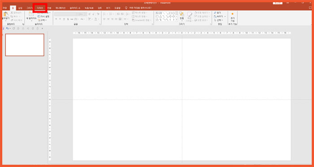Image resolution: width=314 pixels, height=167 pixels.
Task: Select the Format Painter (서식 복사) brush
Action: [x=12, y=20]
